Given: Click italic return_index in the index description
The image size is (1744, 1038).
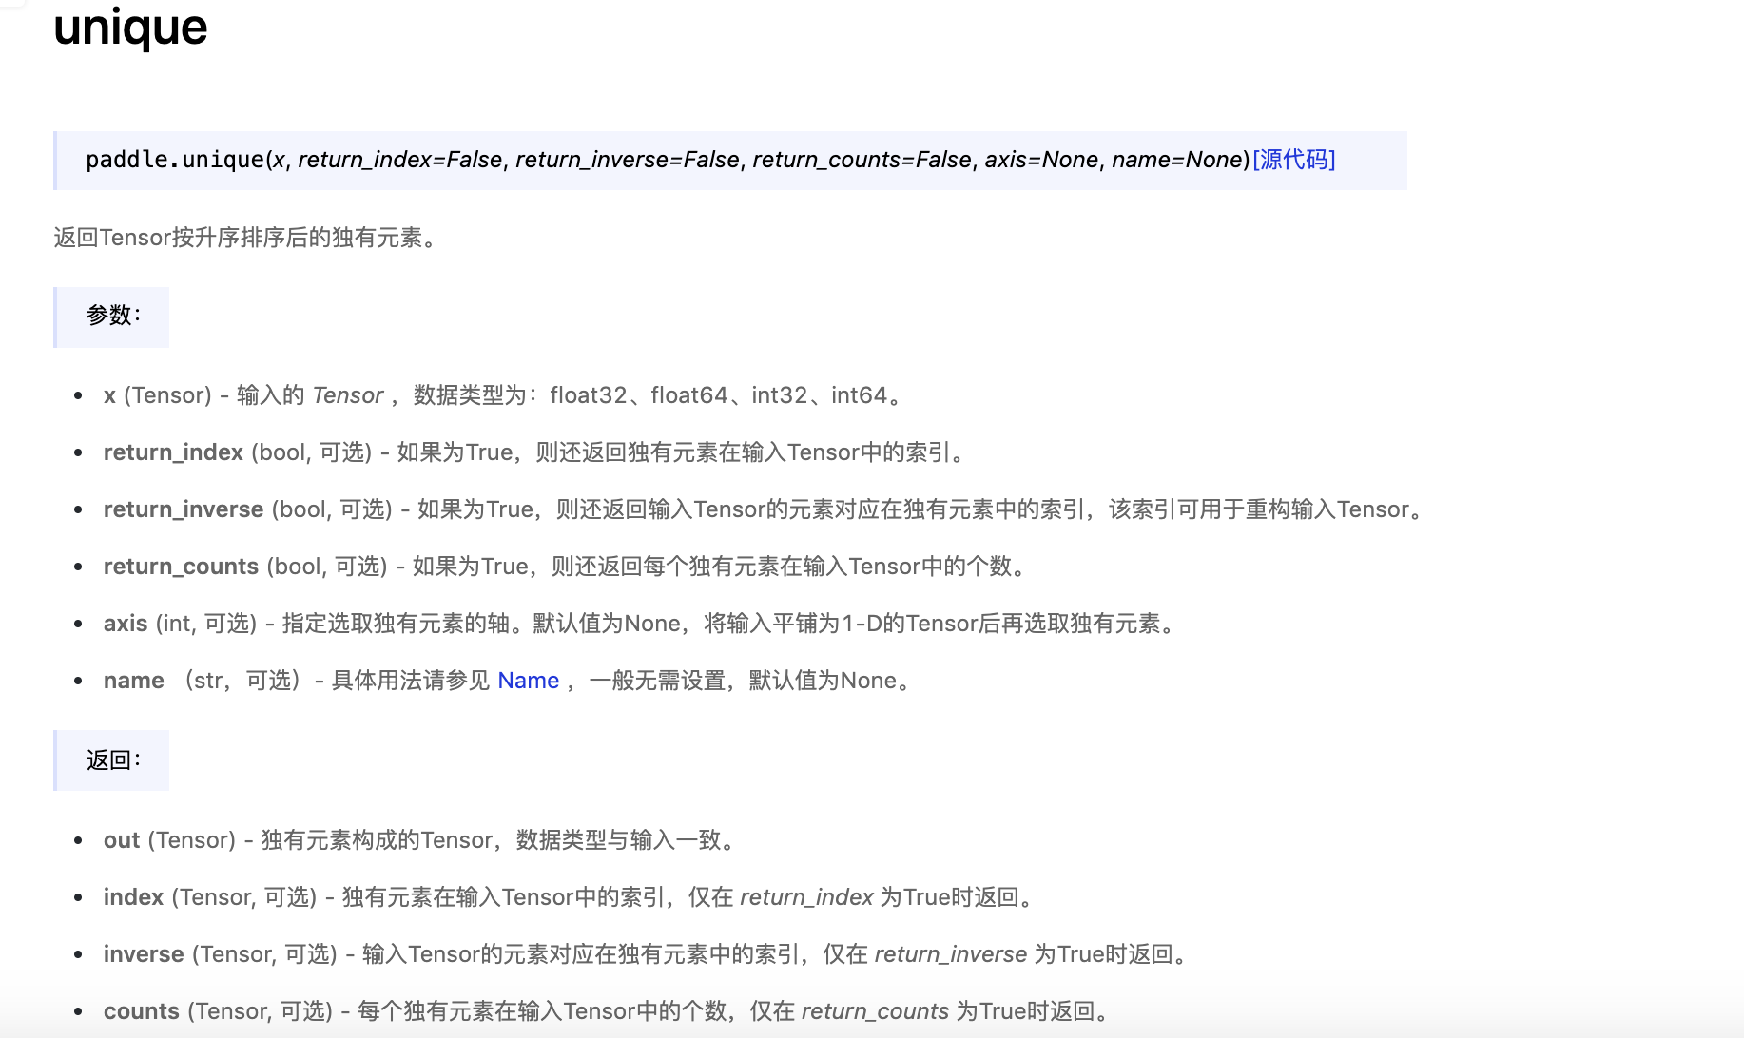Looking at the screenshot, I should click(x=806, y=897).
